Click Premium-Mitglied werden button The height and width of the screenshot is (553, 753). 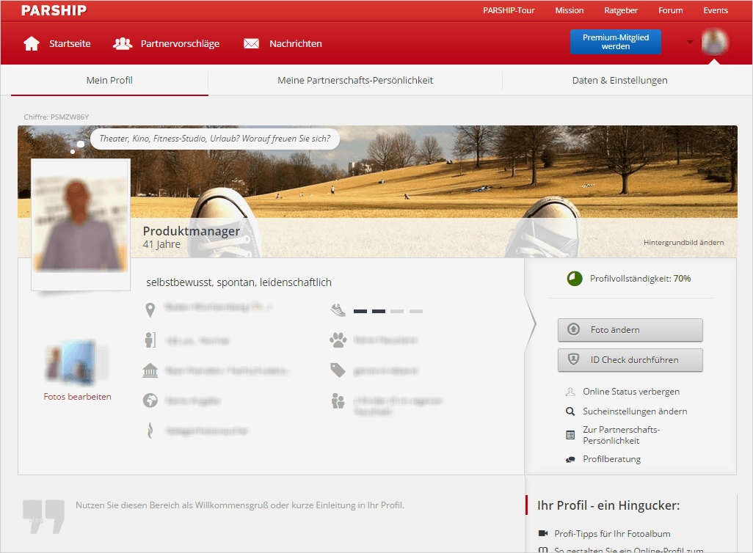(616, 42)
